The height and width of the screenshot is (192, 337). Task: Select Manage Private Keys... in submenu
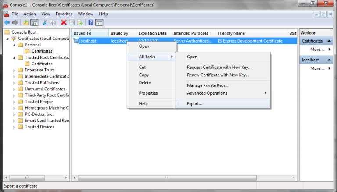point(222,85)
